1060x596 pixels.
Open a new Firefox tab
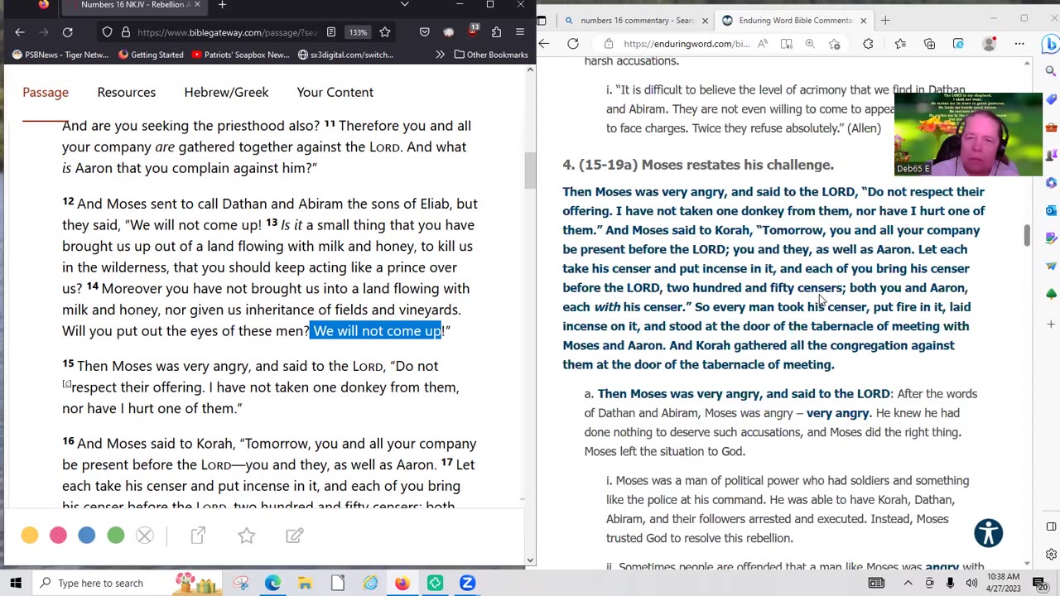(x=222, y=5)
